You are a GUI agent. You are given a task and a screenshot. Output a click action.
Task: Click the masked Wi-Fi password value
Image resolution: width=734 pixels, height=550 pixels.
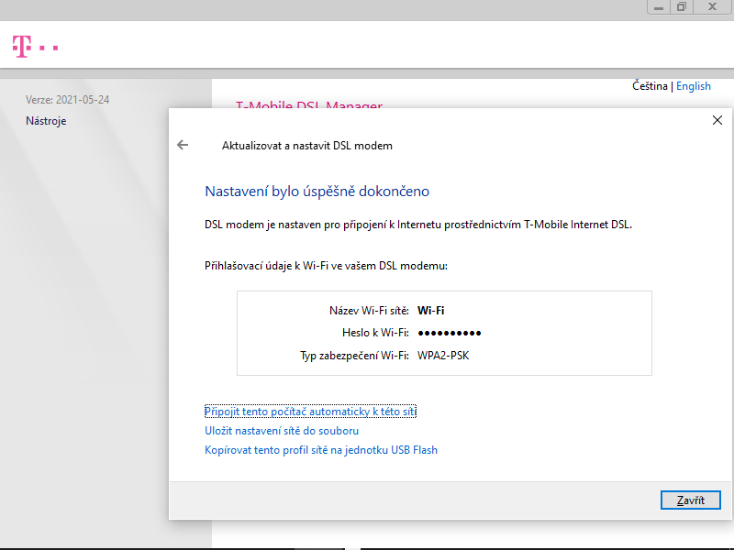point(450,333)
